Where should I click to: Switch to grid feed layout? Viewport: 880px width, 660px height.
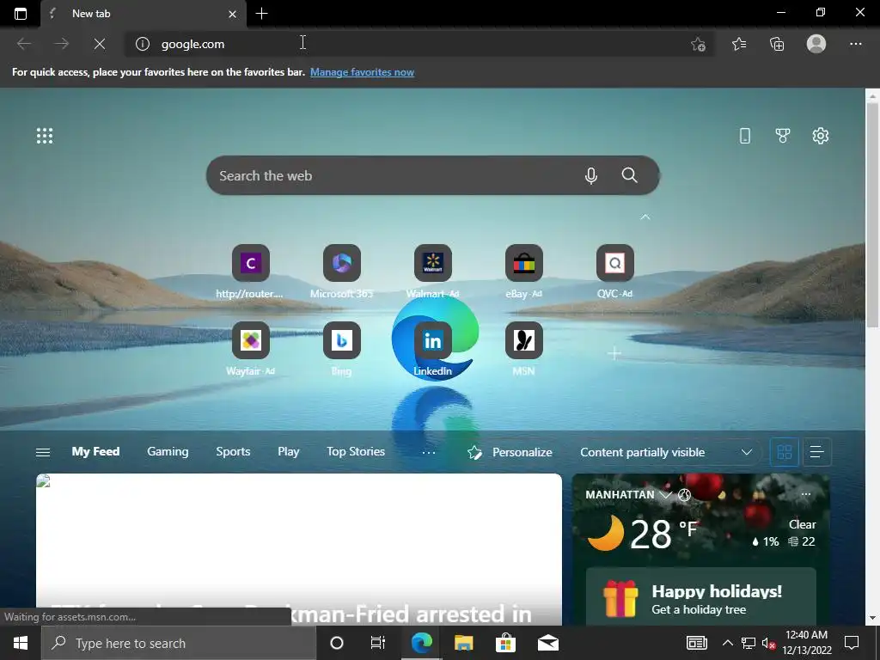point(784,452)
